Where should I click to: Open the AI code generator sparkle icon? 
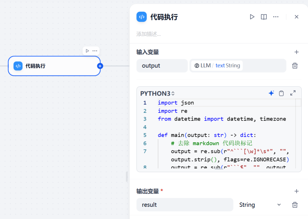(271, 93)
